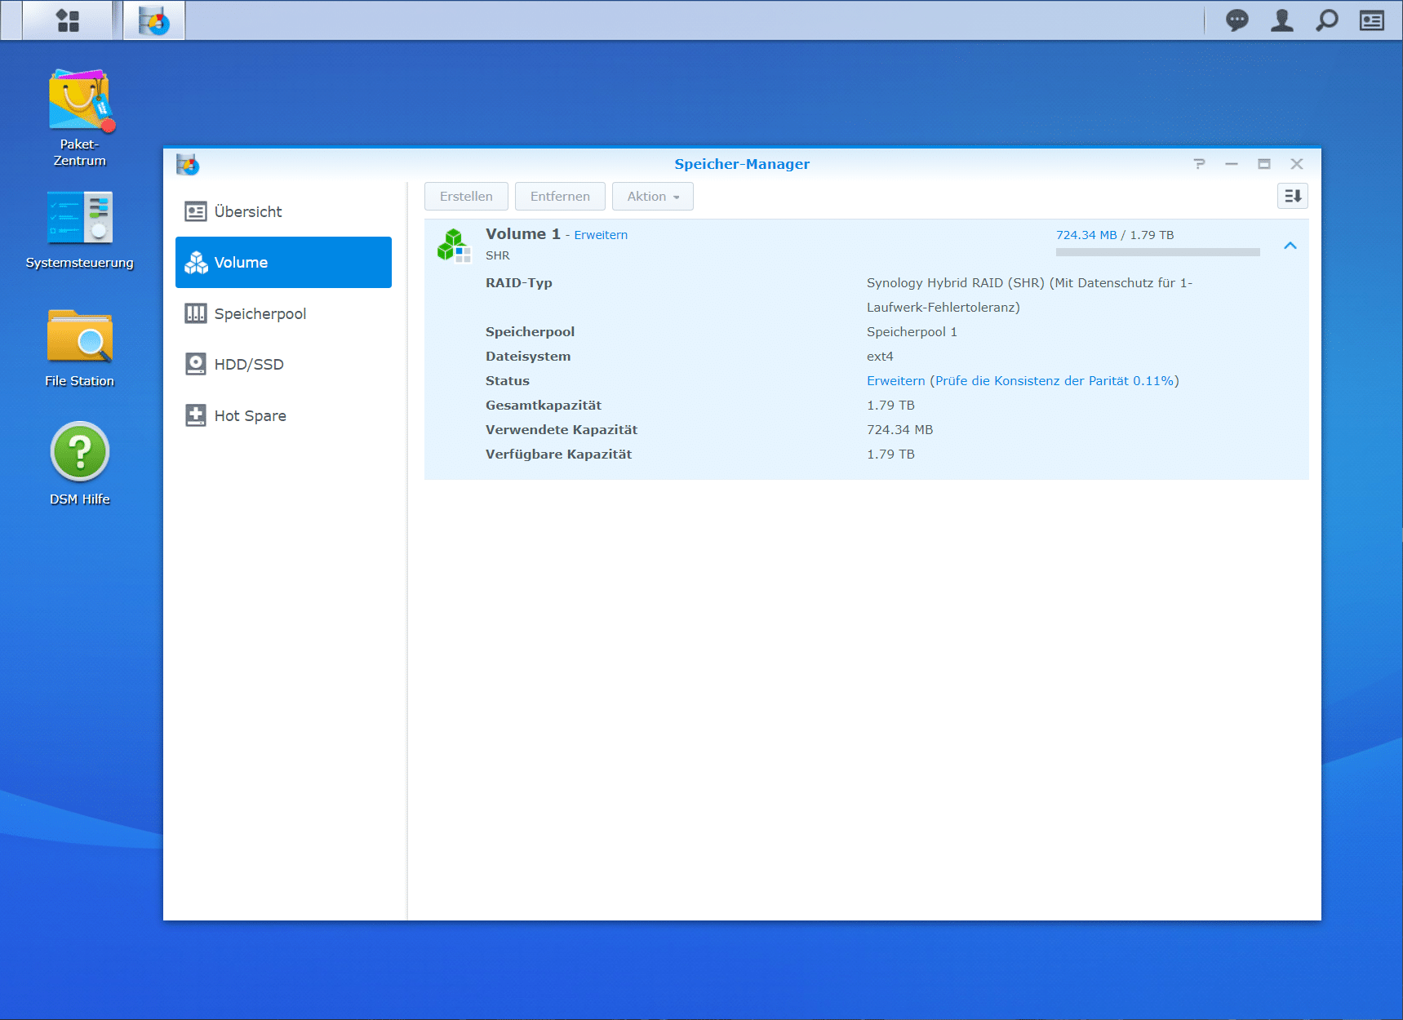Screen dimensions: 1403x1020
Task: Open Paket-Zentrum desktop icon
Action: tap(80, 102)
